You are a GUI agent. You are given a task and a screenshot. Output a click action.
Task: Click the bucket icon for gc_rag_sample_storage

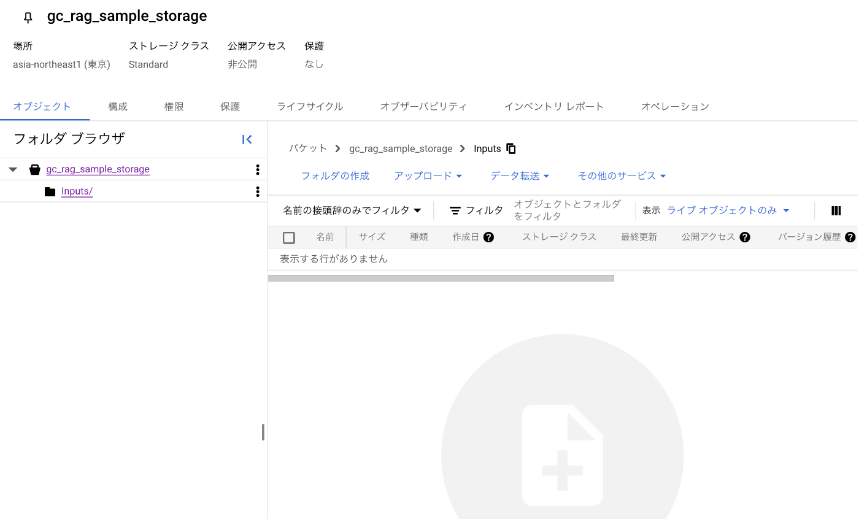(35, 169)
